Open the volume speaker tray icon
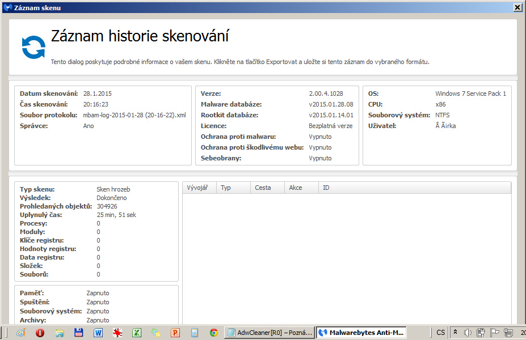This screenshot has width=526, height=340. click(468, 333)
